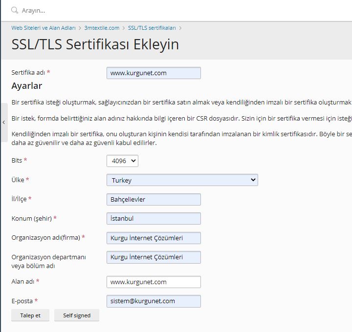The height and width of the screenshot is (332, 352).
Task: Click the Talep et button
Action: click(30, 315)
